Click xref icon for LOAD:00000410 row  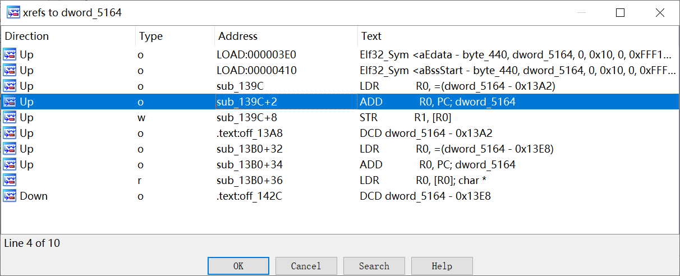pos(10,71)
